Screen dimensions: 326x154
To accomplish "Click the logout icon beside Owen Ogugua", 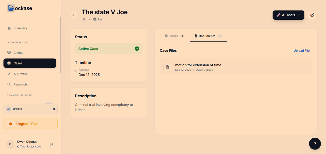I will point(52,144).
